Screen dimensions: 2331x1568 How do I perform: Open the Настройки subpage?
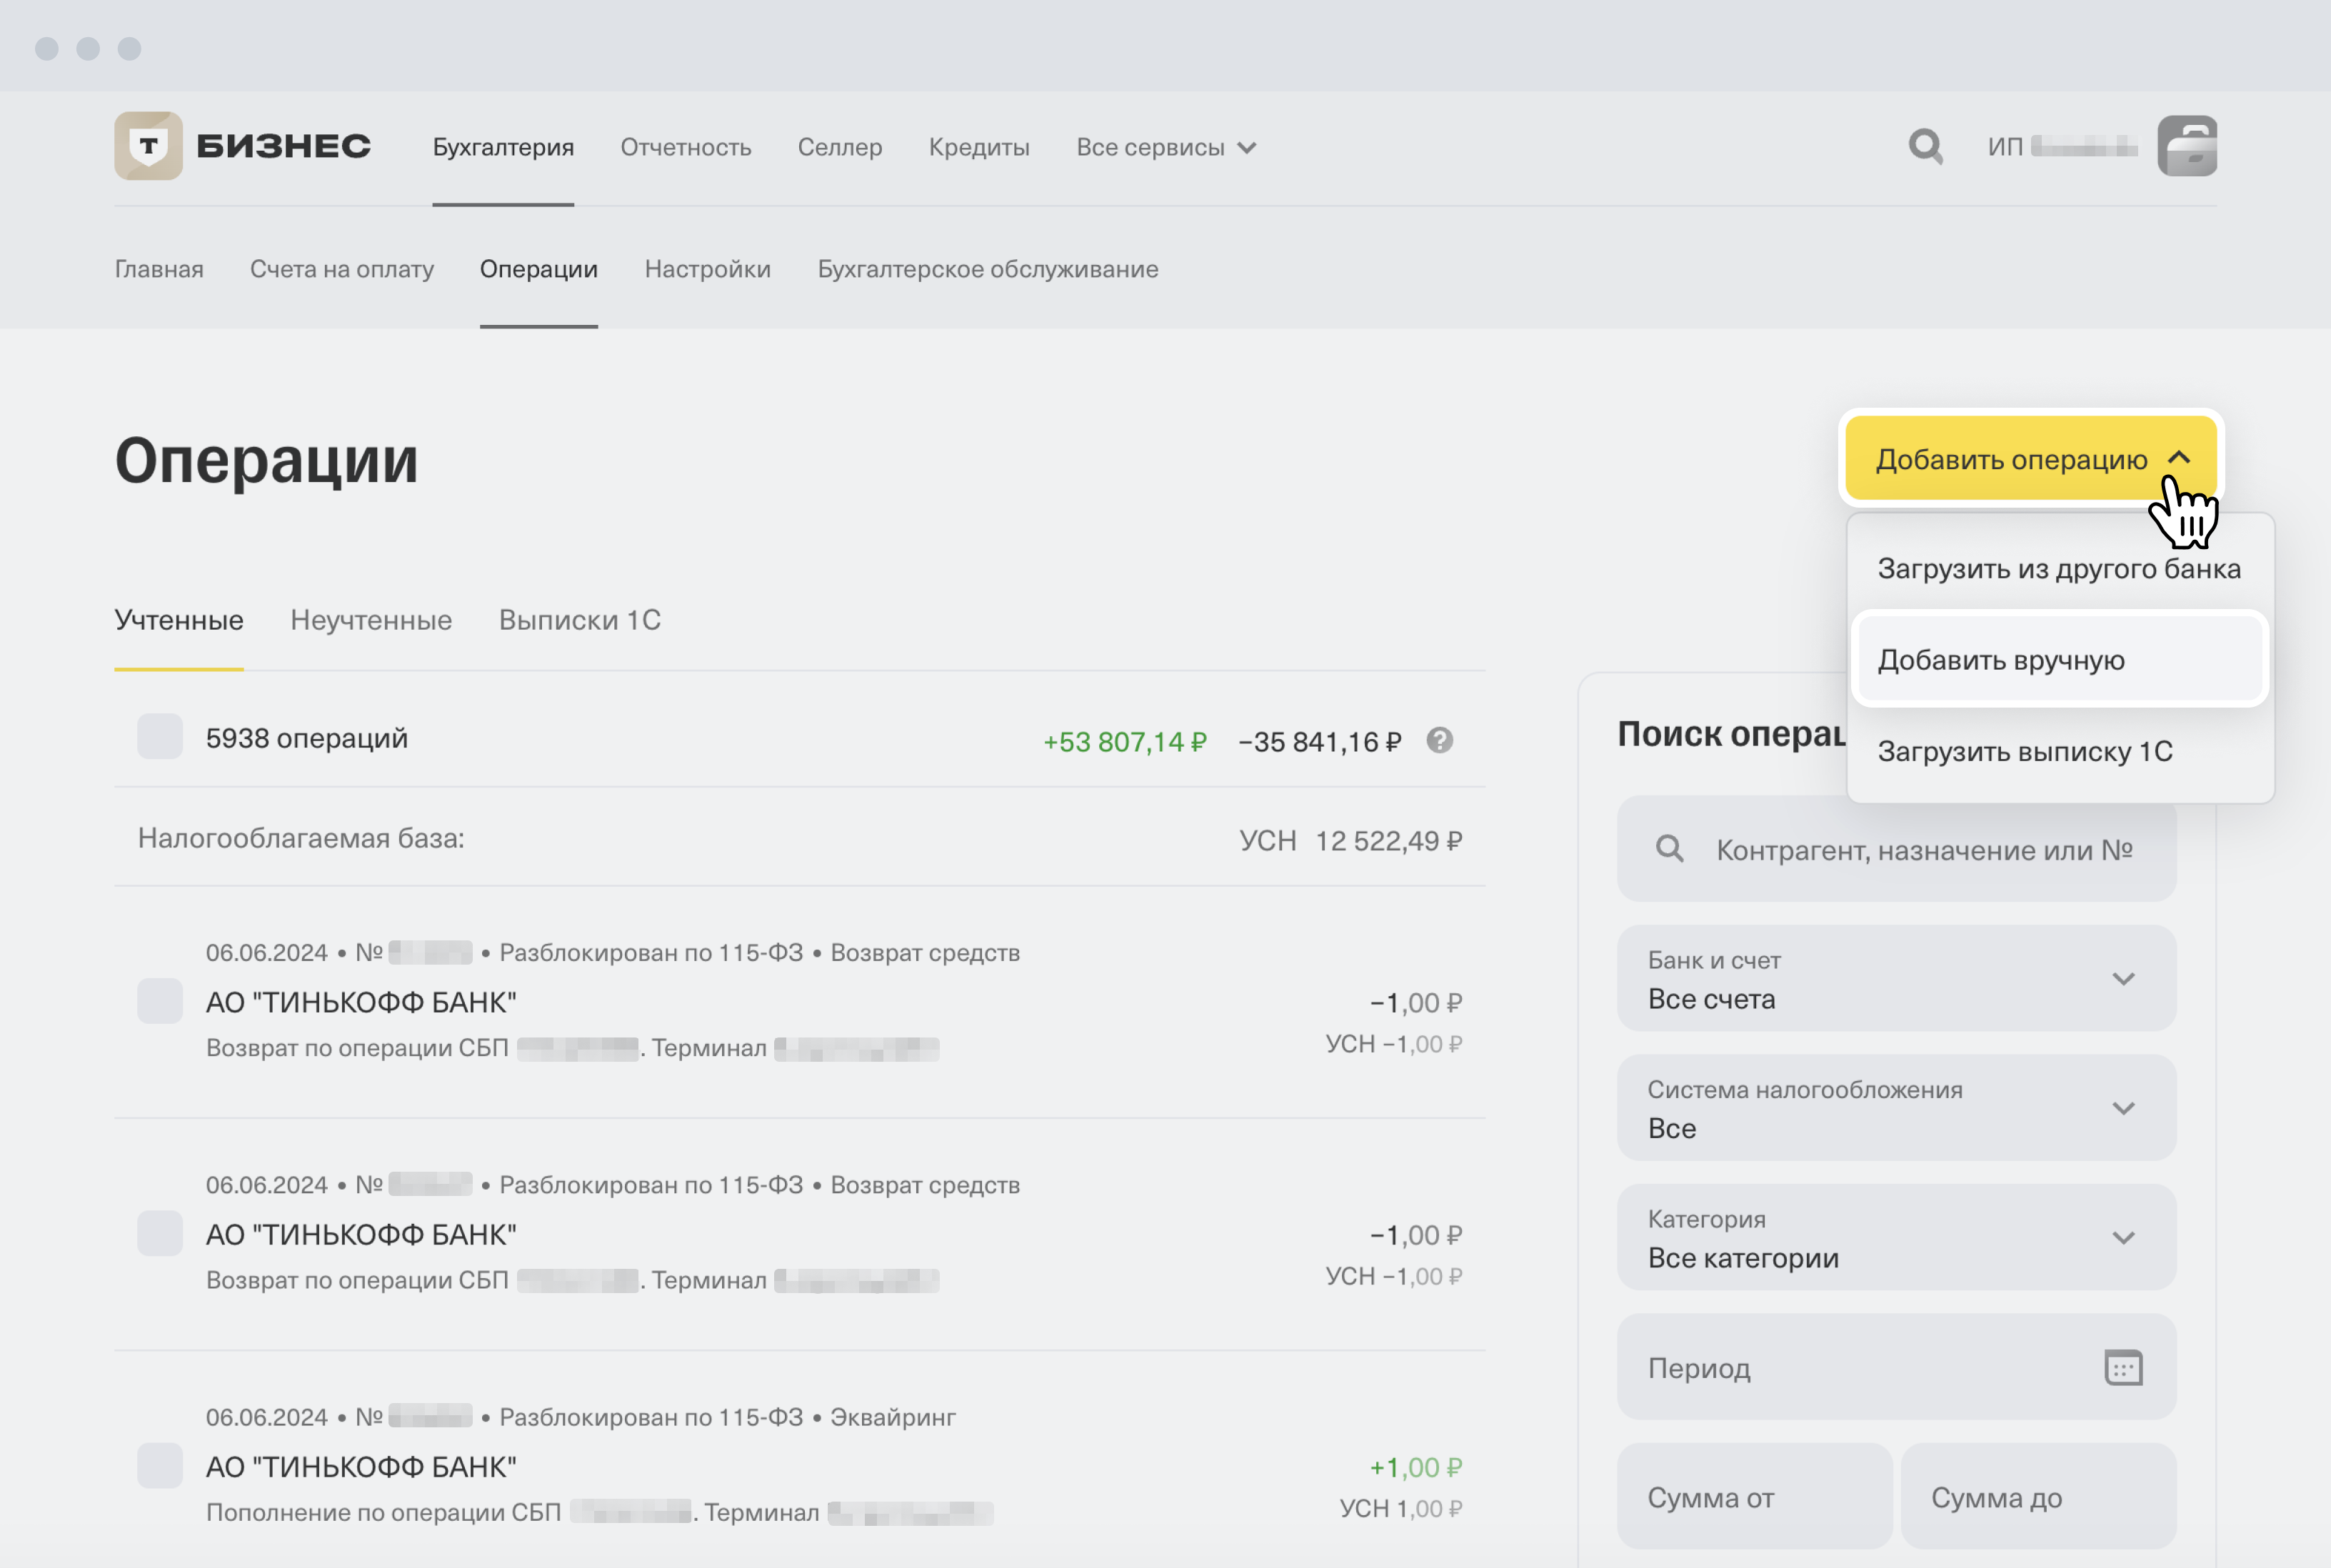coord(708,269)
